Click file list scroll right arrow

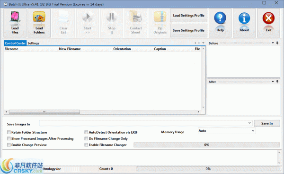pyautogui.click(x=198, y=112)
